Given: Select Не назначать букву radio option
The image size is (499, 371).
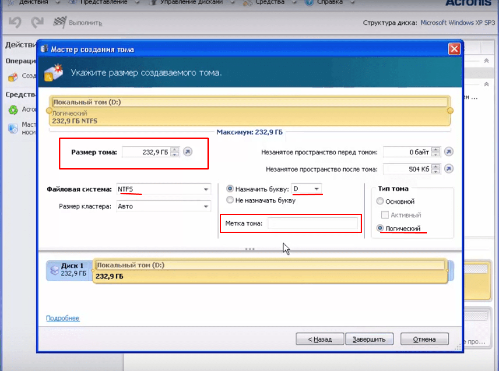Looking at the screenshot, I should coord(230,200).
